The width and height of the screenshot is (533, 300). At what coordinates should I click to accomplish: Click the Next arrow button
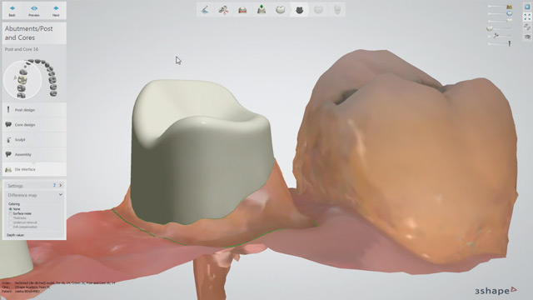[x=56, y=10]
